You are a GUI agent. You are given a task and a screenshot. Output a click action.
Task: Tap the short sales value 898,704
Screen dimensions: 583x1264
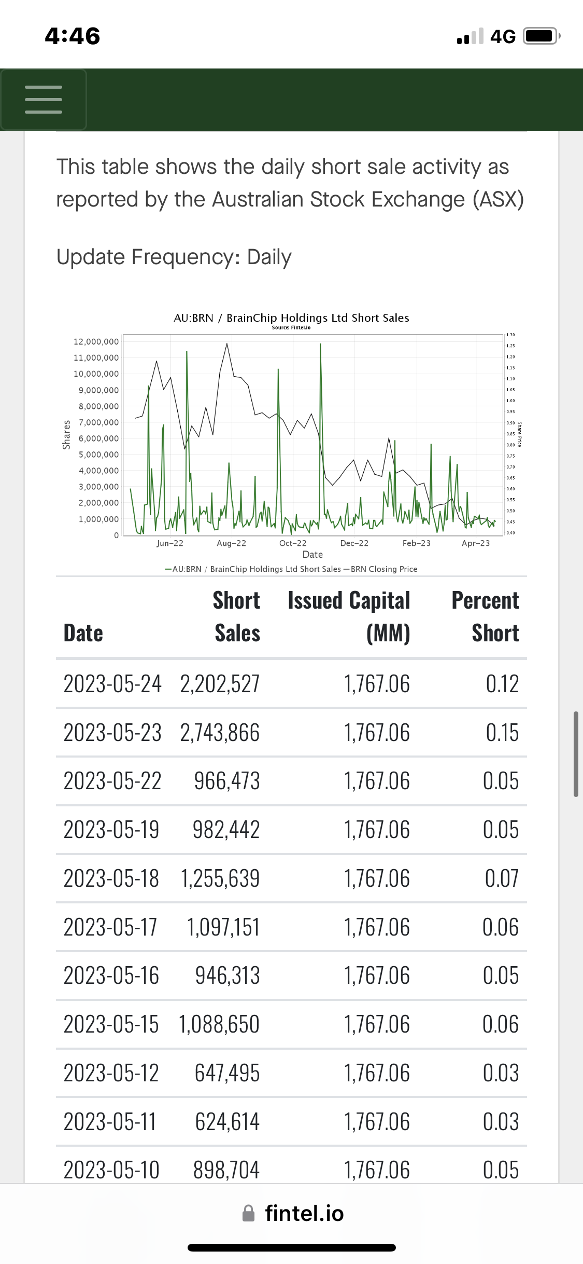pos(226,1170)
